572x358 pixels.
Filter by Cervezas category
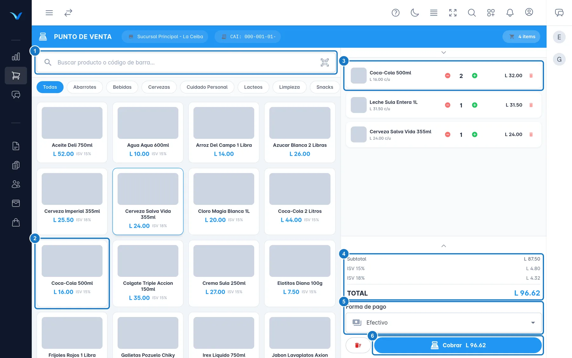pyautogui.click(x=159, y=87)
